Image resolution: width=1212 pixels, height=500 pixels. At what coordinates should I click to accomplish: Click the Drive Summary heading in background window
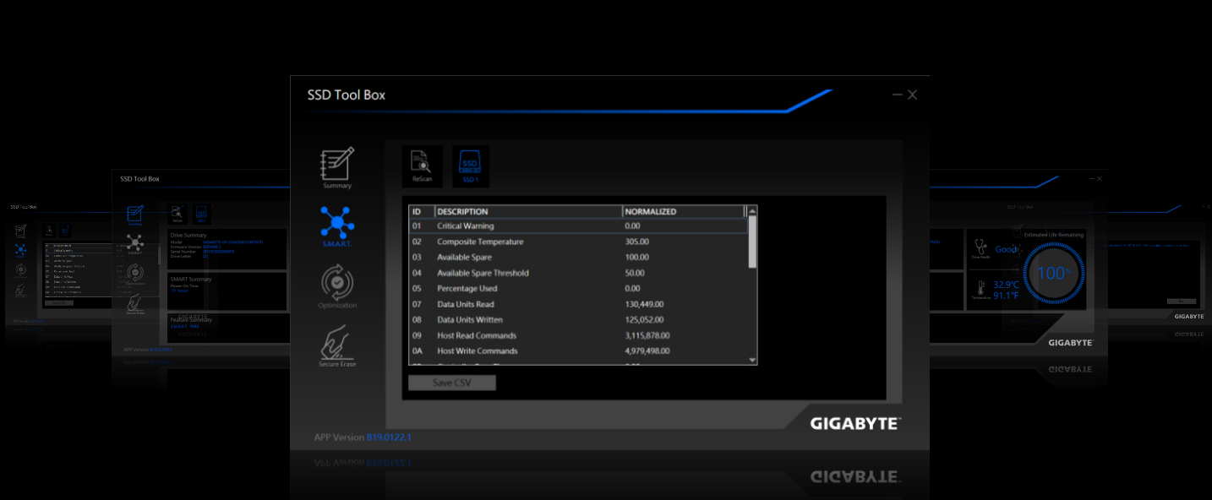(188, 236)
